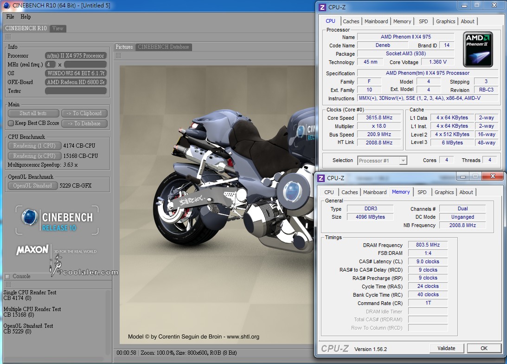Image resolution: width=507 pixels, height=364 pixels.
Task: Click the CPU-Z icon in Memory window title bar
Action: (x=321, y=178)
